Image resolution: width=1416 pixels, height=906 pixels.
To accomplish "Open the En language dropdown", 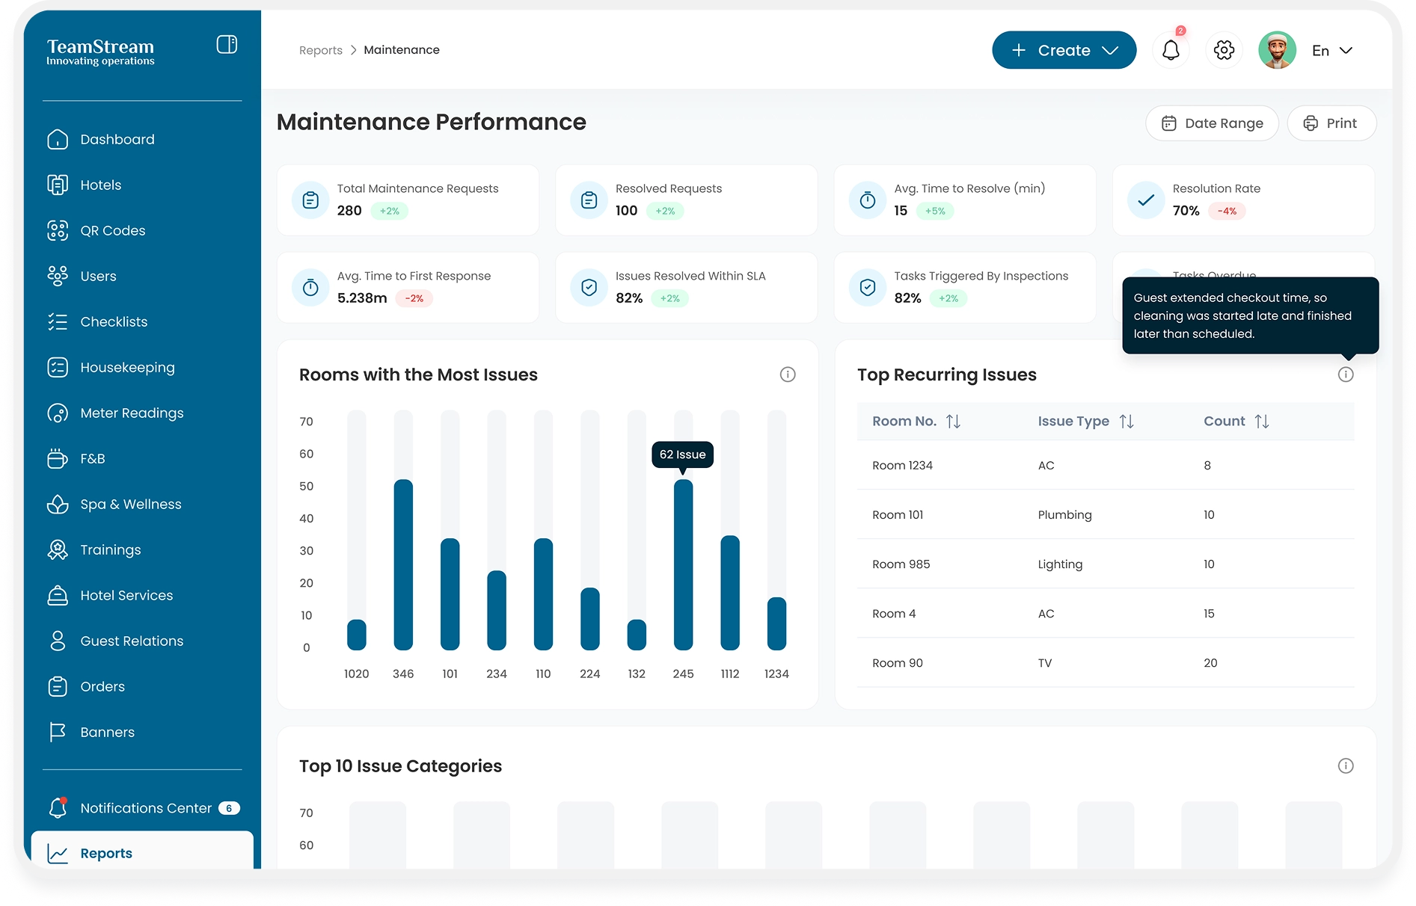I will 1331,51.
